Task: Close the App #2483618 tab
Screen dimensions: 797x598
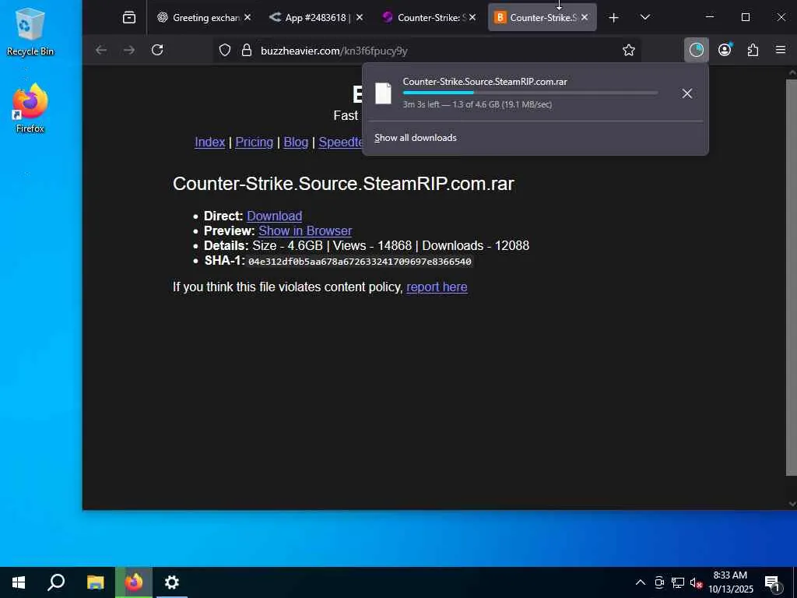Action: [360, 17]
